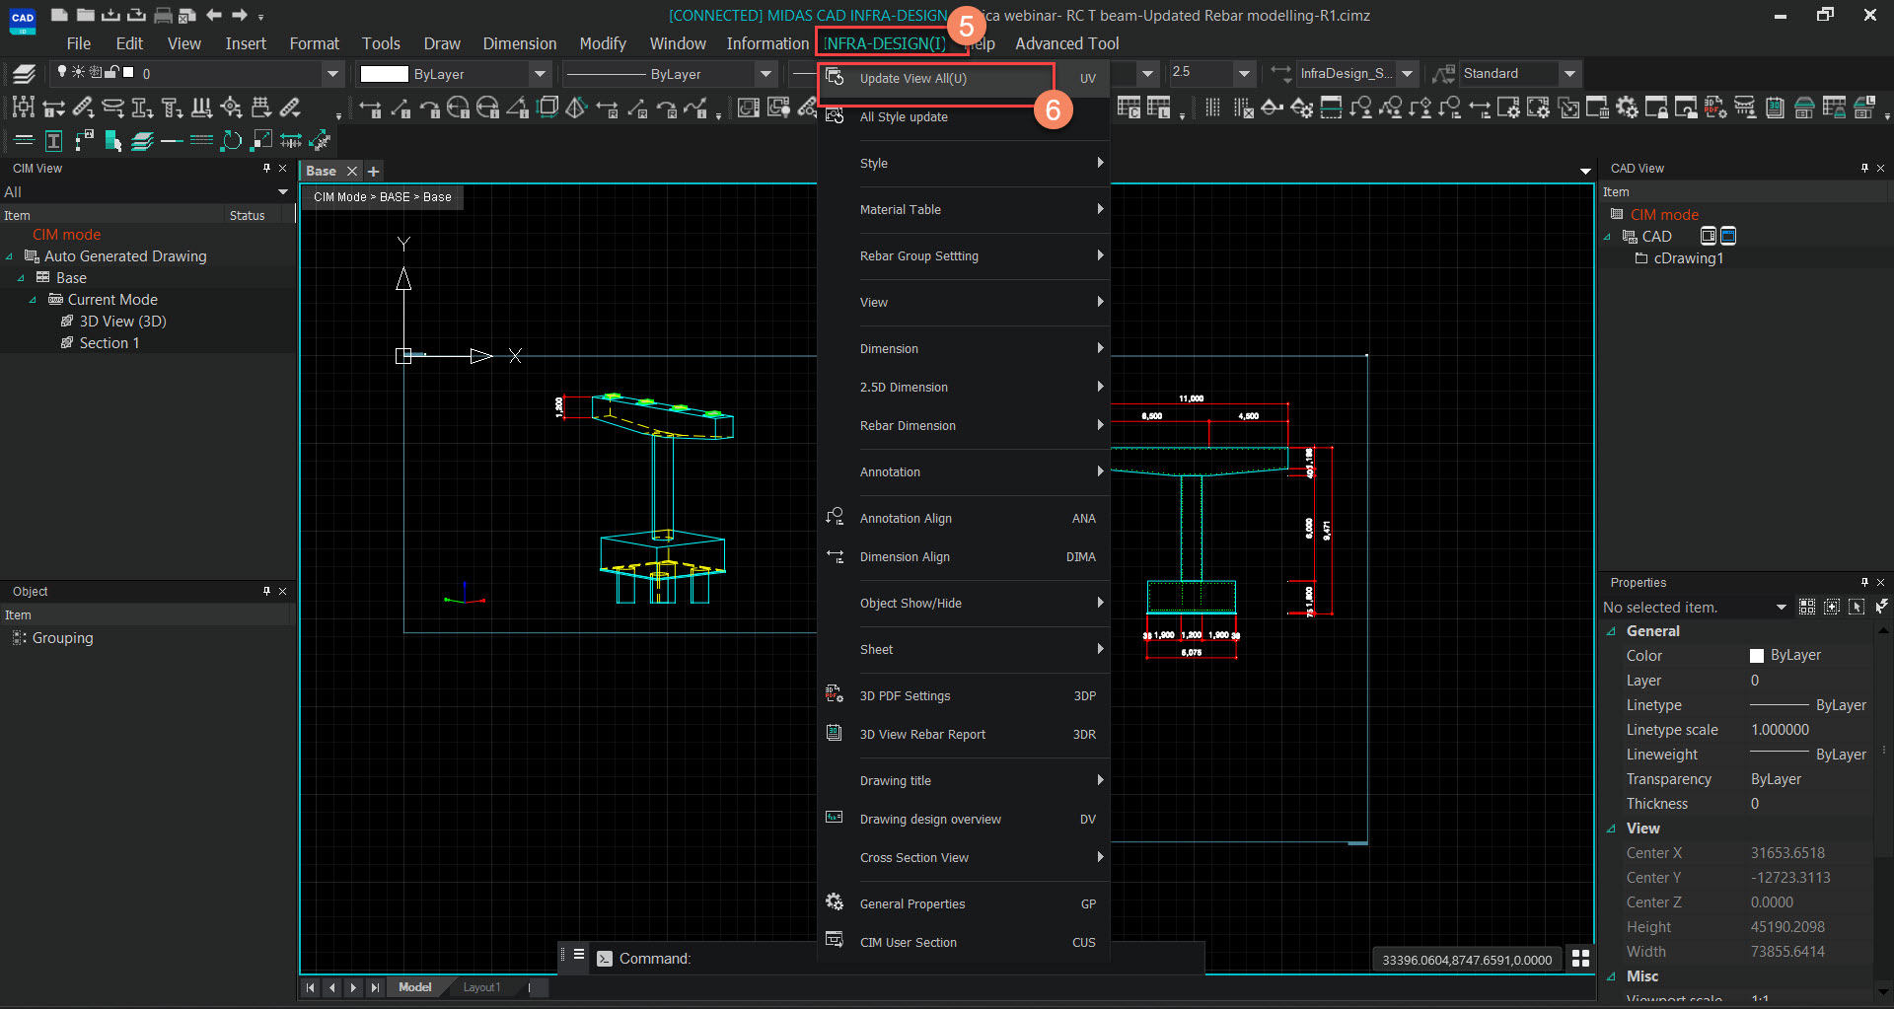Click the 3D report notebook toolbar icon

point(1775,108)
